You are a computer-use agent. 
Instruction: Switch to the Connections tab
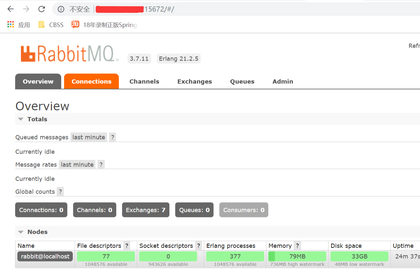pyautogui.click(x=91, y=81)
